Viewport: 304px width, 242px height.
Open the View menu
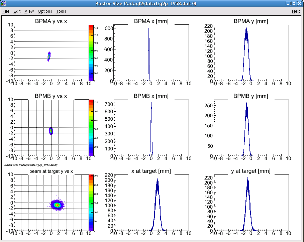click(x=29, y=11)
